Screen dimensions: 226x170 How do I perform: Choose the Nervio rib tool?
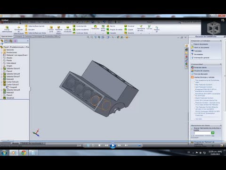pos(111,26)
